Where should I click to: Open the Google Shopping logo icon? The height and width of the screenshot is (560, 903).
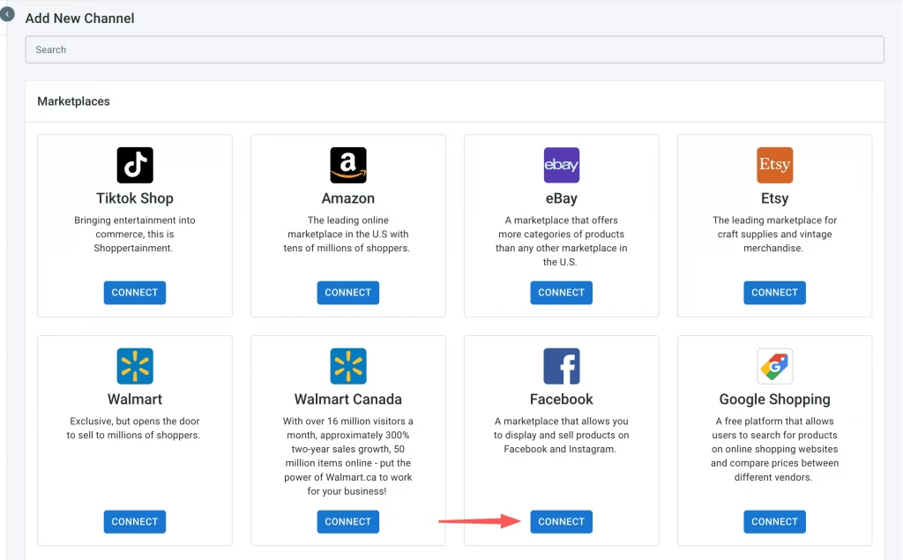click(774, 366)
